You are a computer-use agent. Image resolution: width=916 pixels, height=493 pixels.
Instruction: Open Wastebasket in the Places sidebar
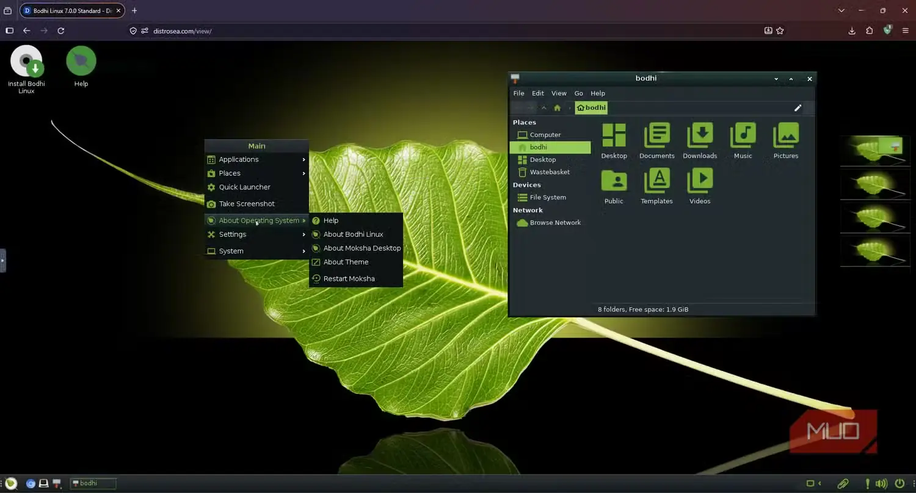[x=550, y=172]
